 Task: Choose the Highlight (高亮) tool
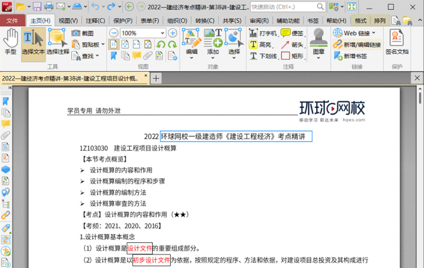[261, 45]
